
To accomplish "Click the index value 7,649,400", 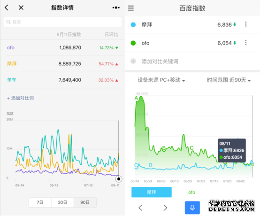I will [x=69, y=80].
